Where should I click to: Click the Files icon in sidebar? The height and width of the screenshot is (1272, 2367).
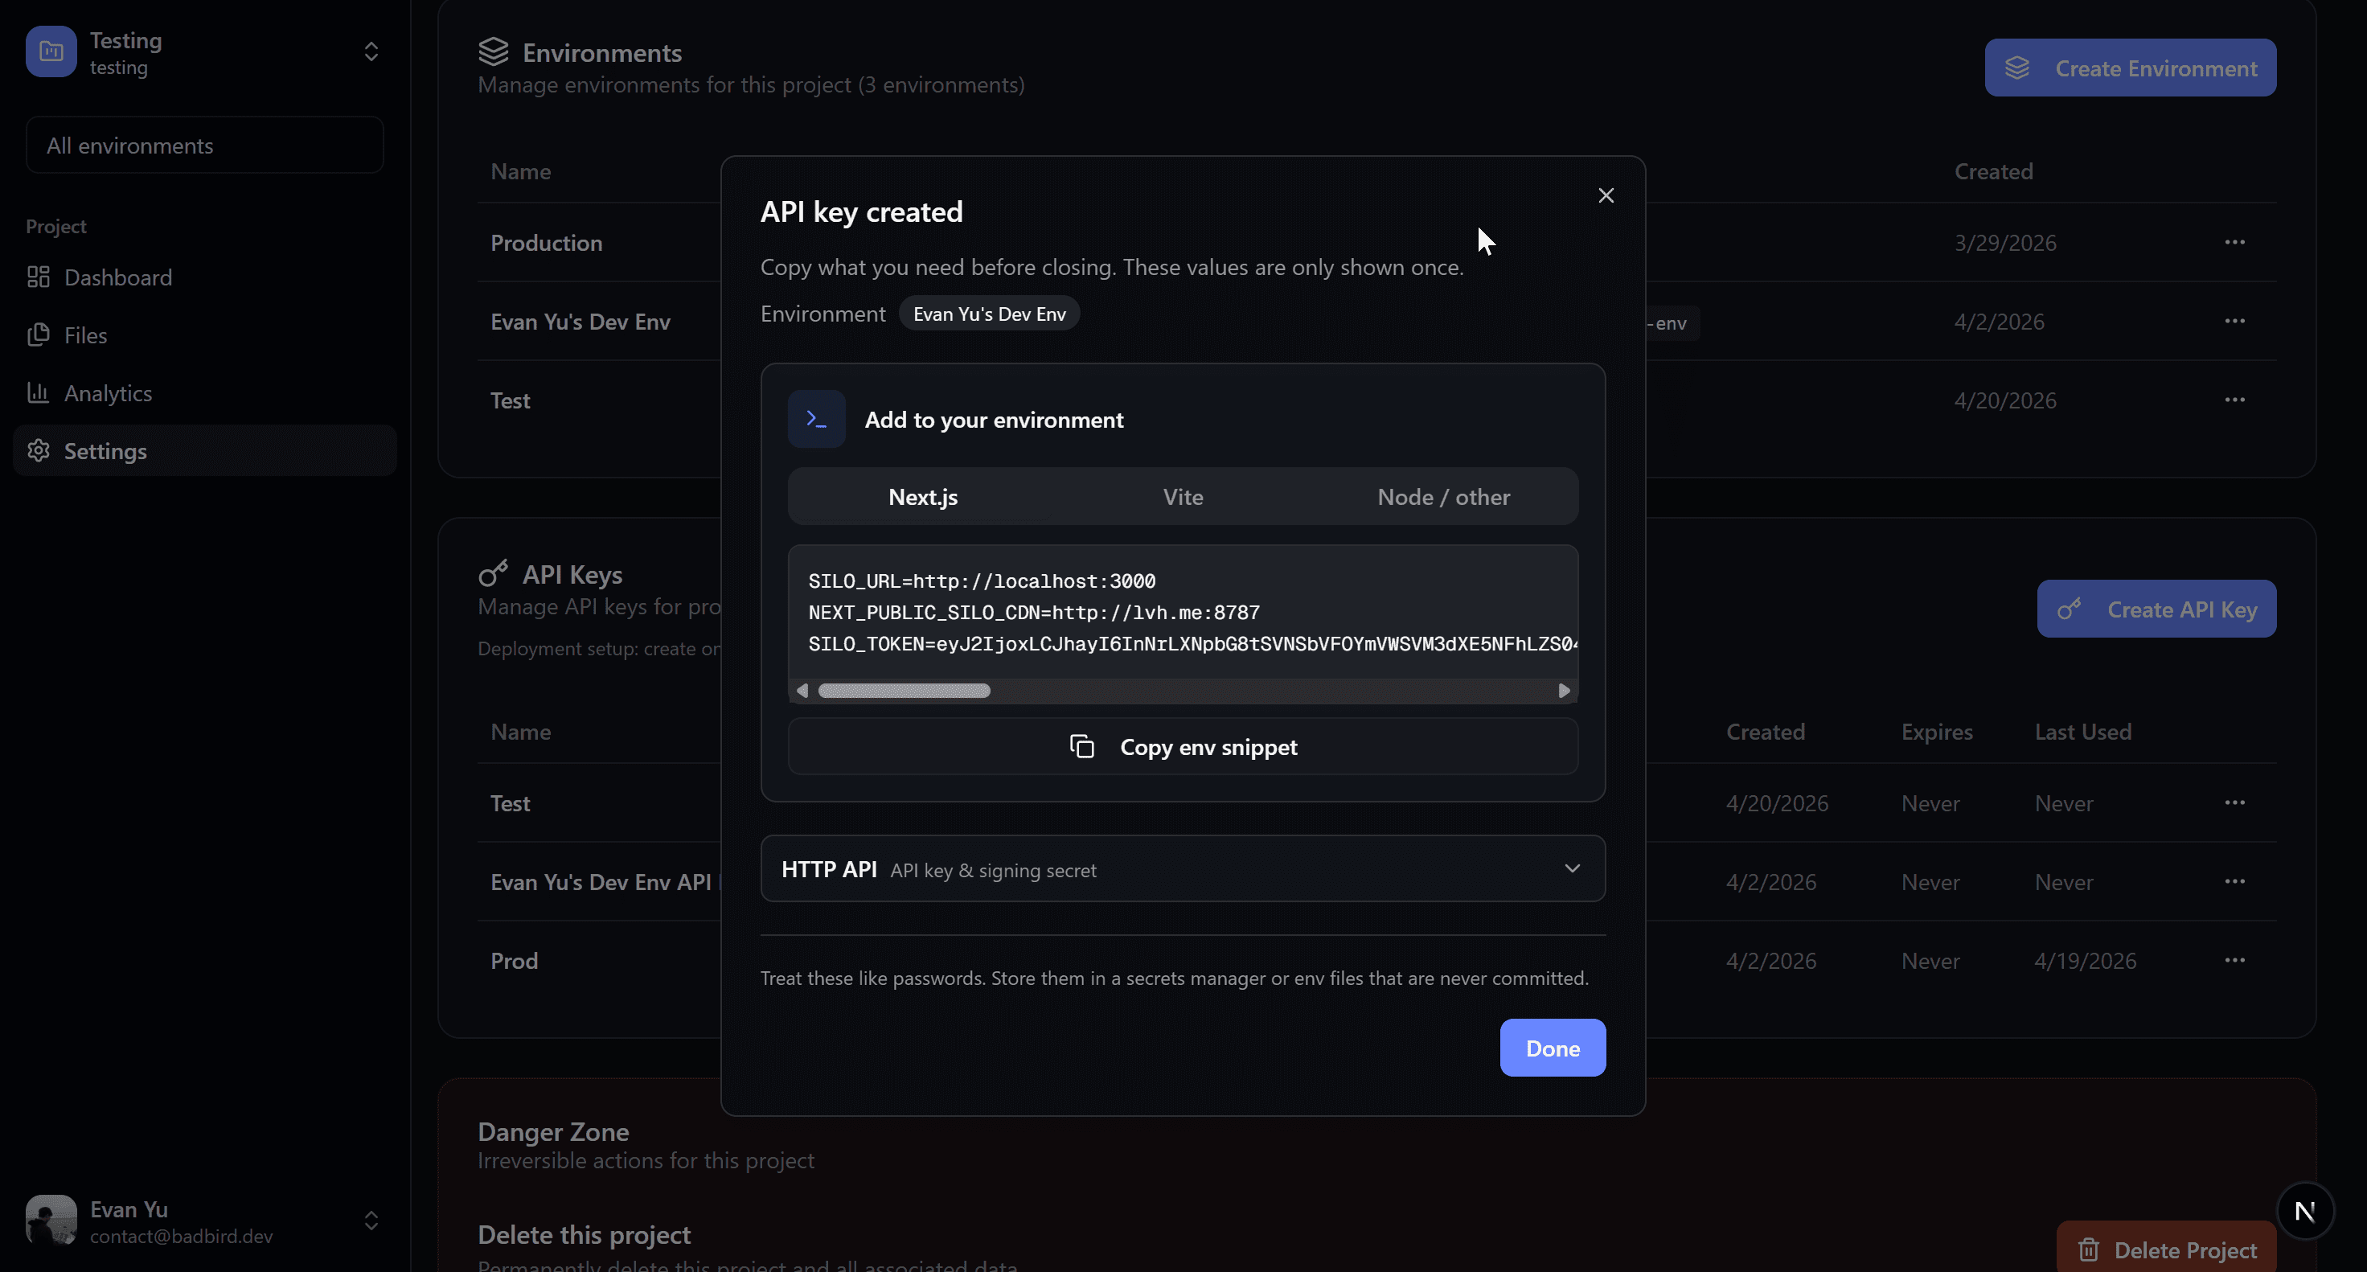(x=39, y=334)
